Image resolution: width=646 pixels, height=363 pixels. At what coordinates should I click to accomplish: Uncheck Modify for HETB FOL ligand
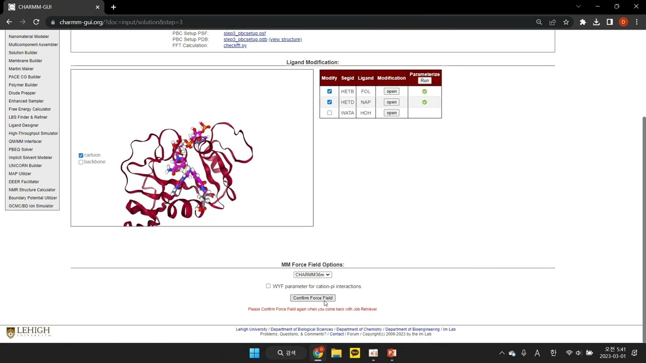330,91
